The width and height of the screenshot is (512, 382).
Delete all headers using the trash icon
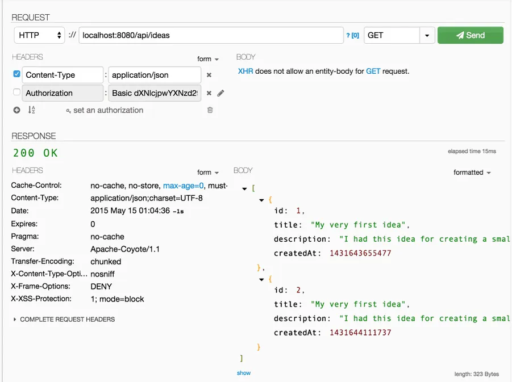coord(210,110)
